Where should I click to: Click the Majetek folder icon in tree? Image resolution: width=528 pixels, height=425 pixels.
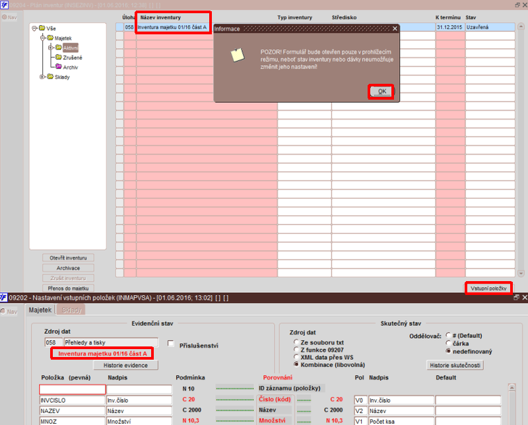51,38
